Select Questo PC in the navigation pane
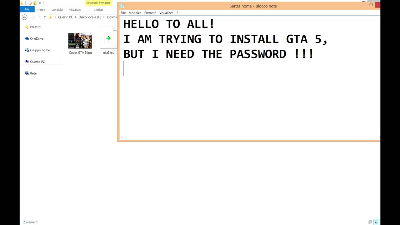This screenshot has height=225, width=400. (37, 62)
